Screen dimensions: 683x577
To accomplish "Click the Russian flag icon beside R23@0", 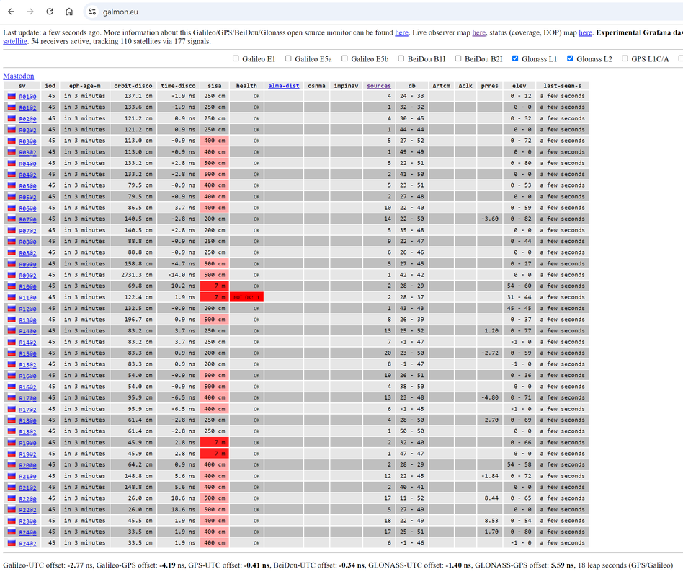I will click(x=12, y=520).
